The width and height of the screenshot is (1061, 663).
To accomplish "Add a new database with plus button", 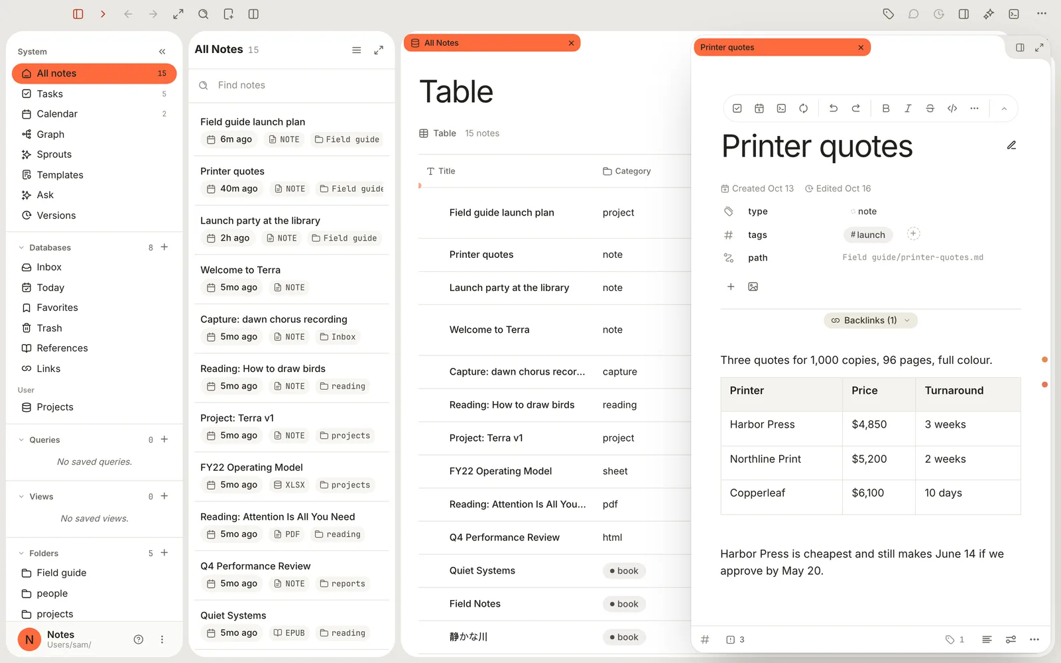I will pos(164,247).
